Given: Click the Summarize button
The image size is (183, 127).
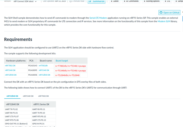Looking at the screenshot, I should click(96, 1).
